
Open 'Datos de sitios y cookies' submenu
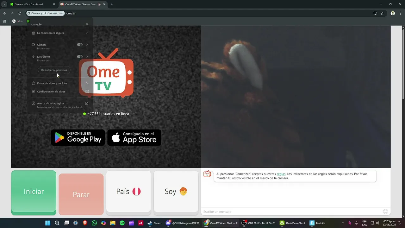click(60, 83)
